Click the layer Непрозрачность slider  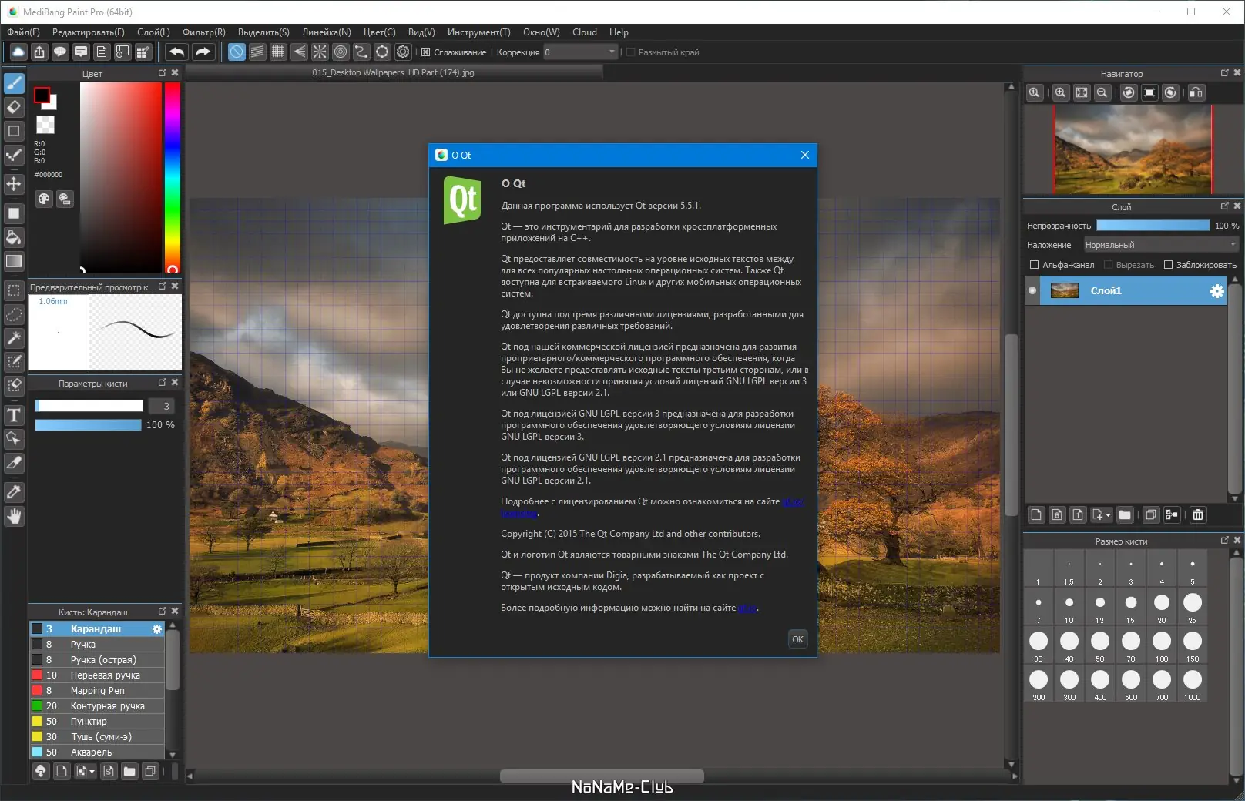[1153, 225]
